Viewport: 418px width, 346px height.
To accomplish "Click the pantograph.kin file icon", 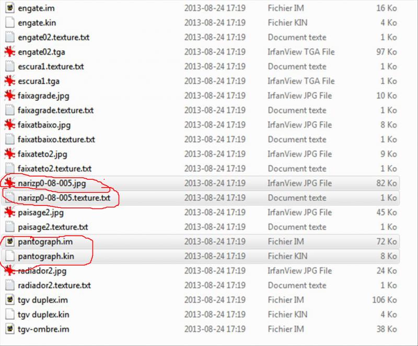I will (x=9, y=256).
